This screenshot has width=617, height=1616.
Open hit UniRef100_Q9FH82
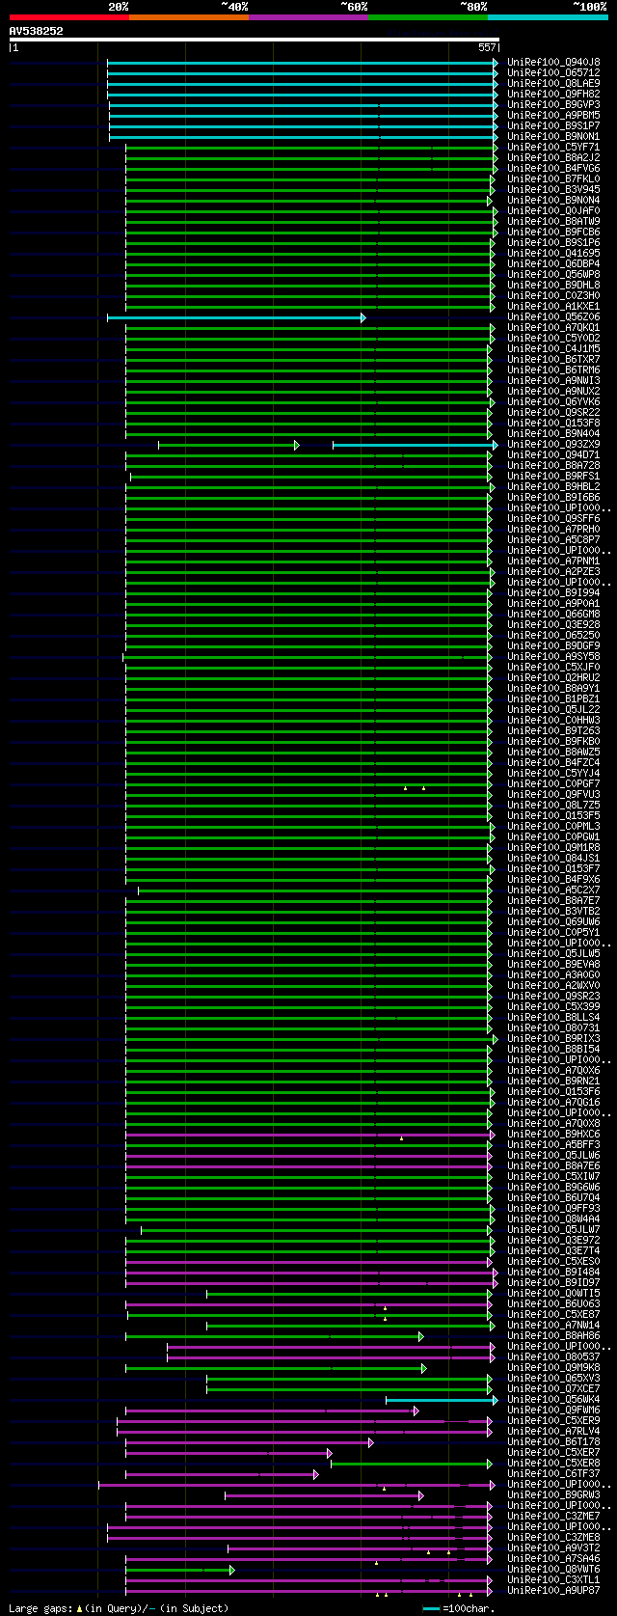553,94
